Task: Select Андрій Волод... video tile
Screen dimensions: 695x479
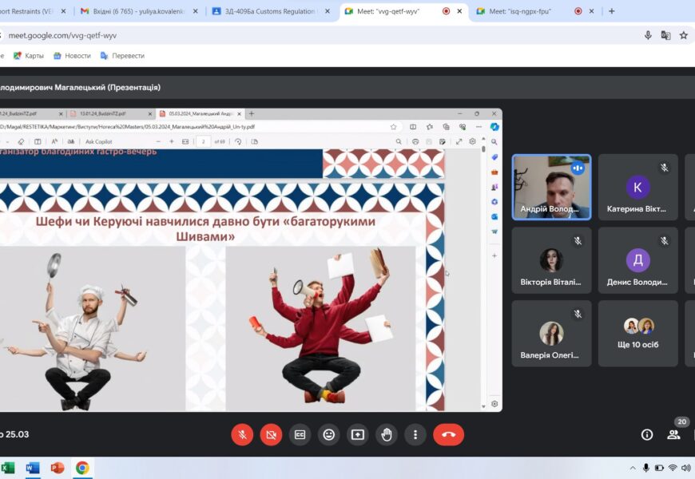Action: pyautogui.click(x=551, y=187)
